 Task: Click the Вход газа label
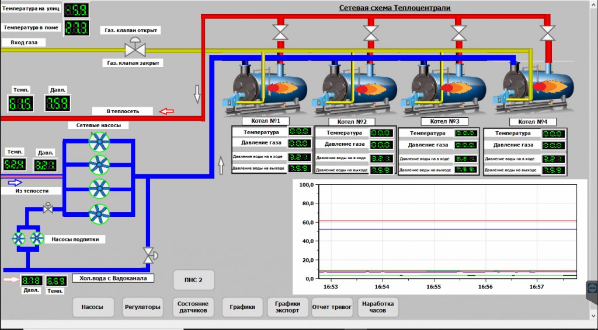pyautogui.click(x=23, y=43)
